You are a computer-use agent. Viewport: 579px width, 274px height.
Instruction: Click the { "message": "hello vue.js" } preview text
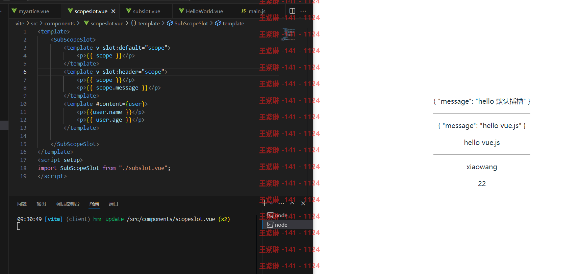(482, 126)
